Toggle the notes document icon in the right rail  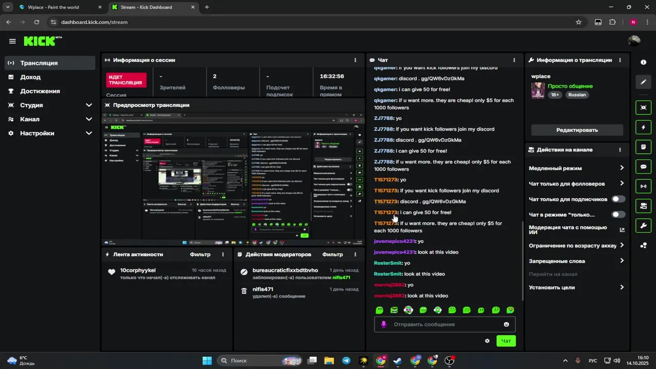click(643, 147)
